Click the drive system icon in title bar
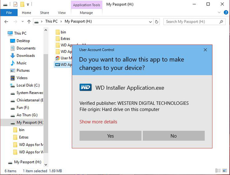This screenshot has height=175, width=230. (5, 5)
